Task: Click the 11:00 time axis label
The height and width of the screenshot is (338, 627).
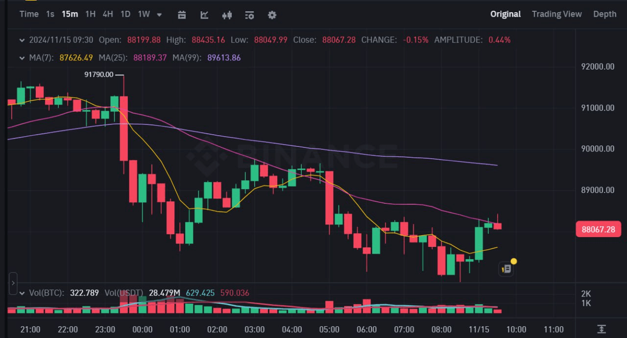Action: click(554, 329)
